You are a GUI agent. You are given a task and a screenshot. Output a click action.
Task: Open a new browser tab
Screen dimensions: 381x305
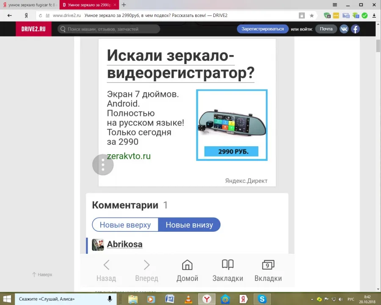[124, 5]
